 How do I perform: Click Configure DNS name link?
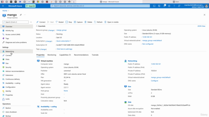[x=154, y=81]
